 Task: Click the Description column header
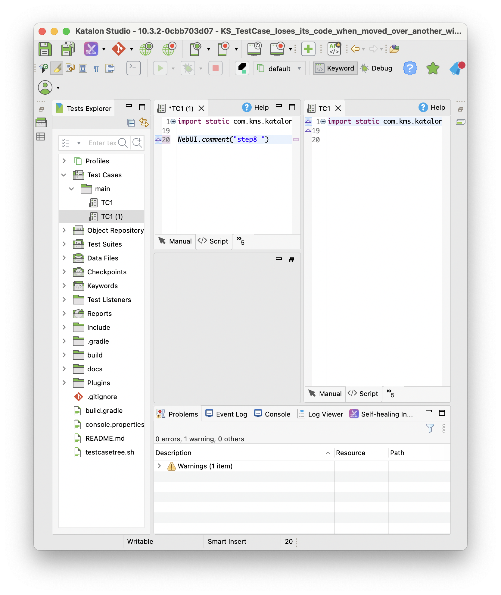click(173, 453)
